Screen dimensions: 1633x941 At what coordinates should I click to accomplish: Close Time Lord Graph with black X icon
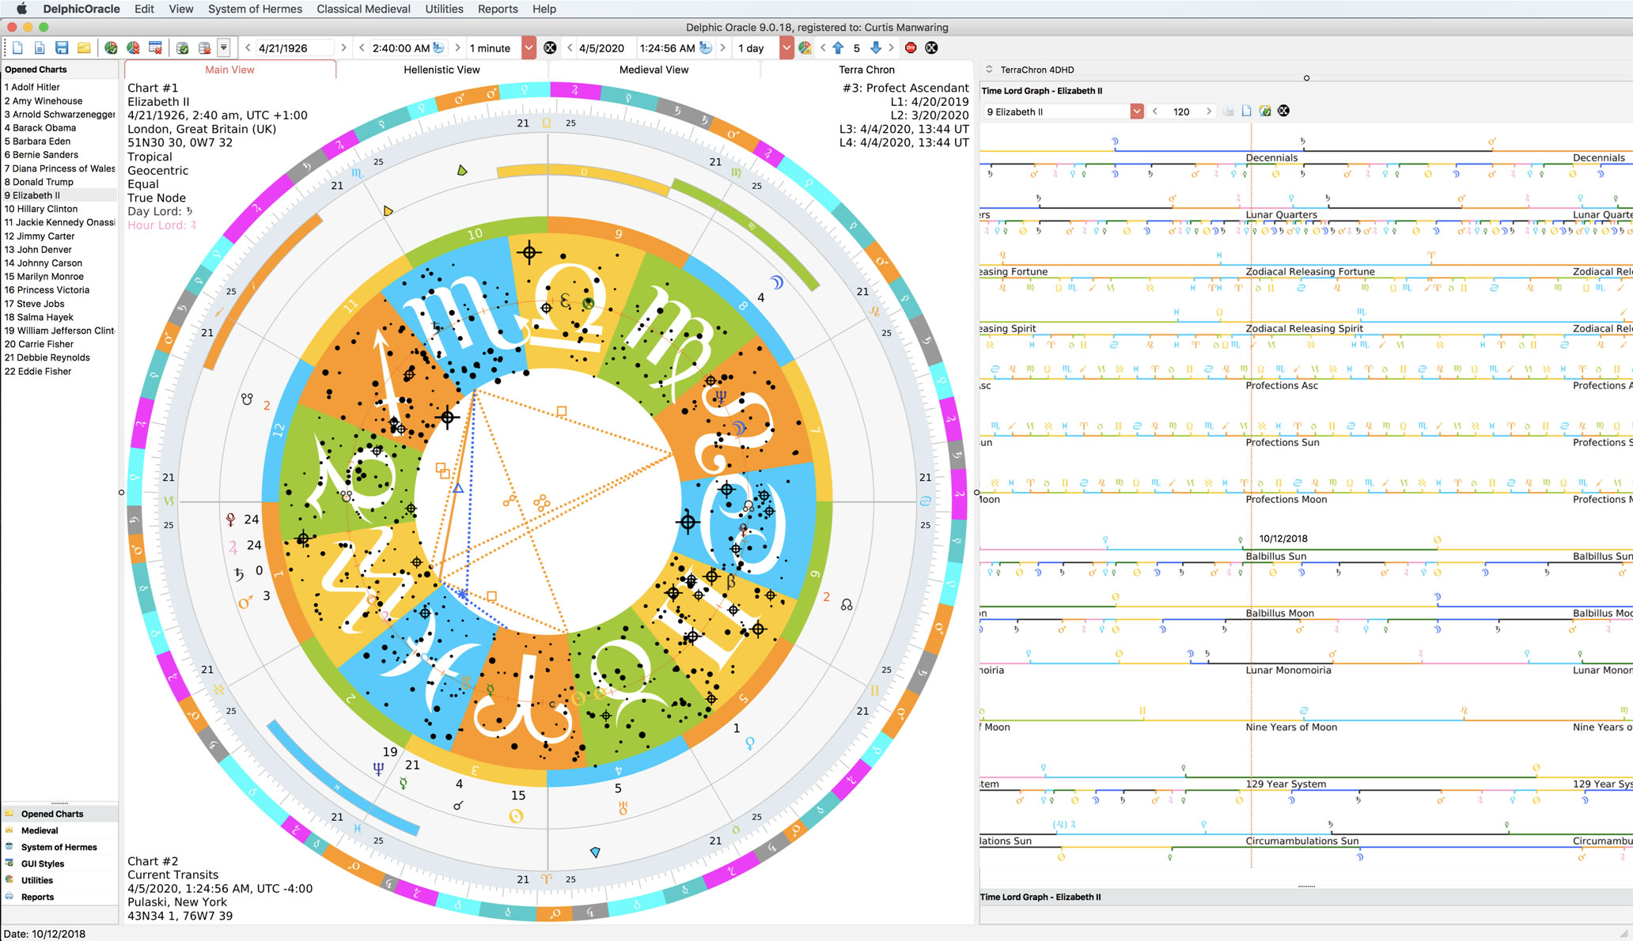tap(1283, 111)
